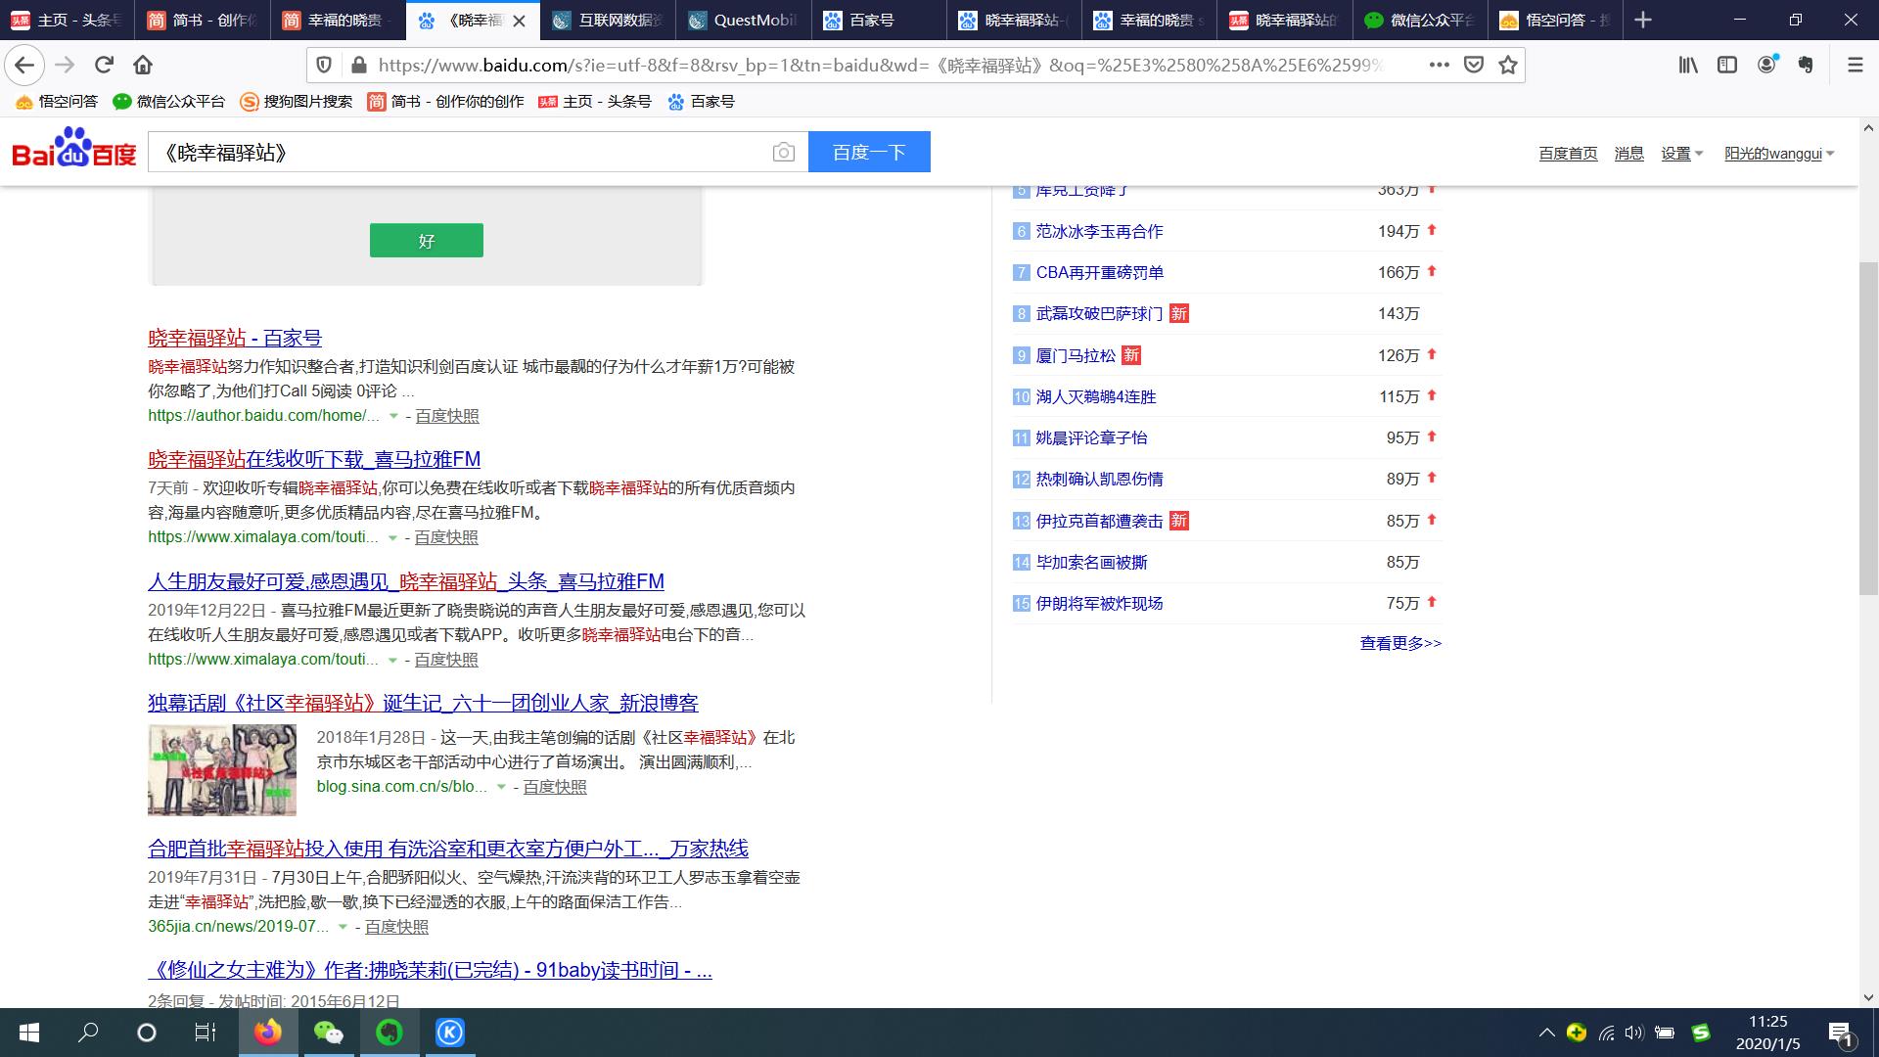1879x1057 pixels.
Task: Reload the page with the refresh icon
Action: [104, 66]
